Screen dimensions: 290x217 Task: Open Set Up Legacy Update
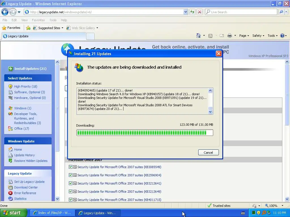pos(29,182)
